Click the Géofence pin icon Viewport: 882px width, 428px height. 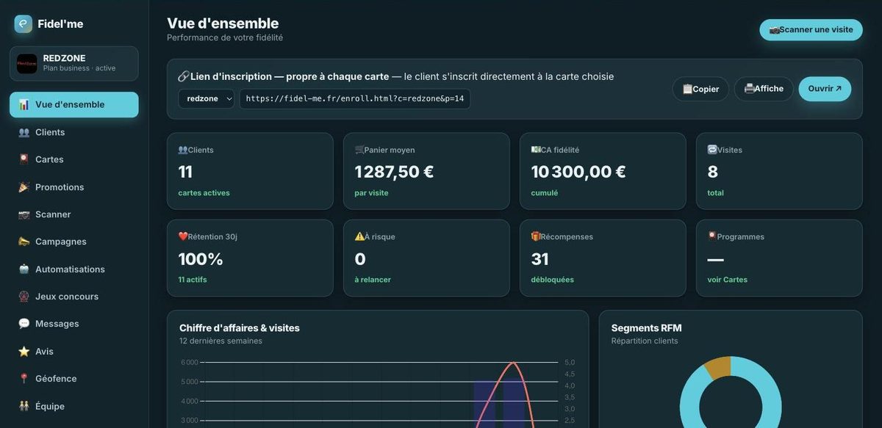24,379
